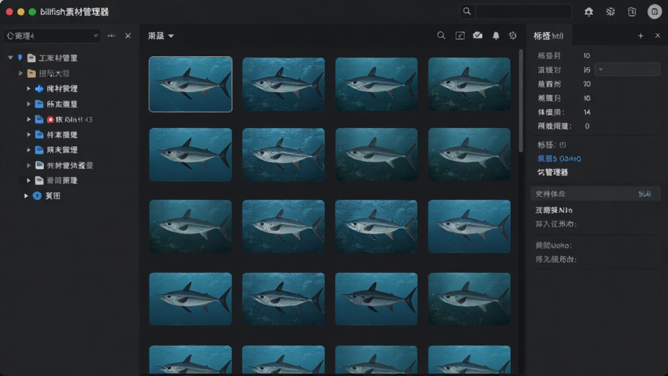Click the expand-window icon in the grid toolbar
Viewport: 668px width, 376px height.
click(460, 36)
